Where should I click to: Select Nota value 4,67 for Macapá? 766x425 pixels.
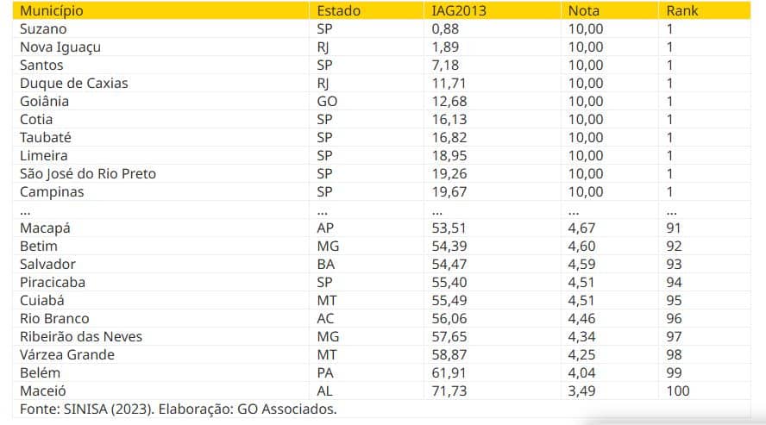581,228
